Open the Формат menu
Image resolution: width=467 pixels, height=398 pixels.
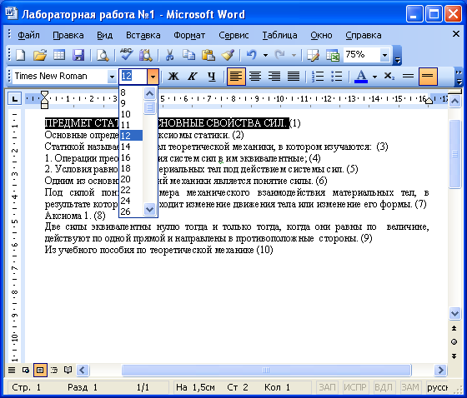pos(189,35)
